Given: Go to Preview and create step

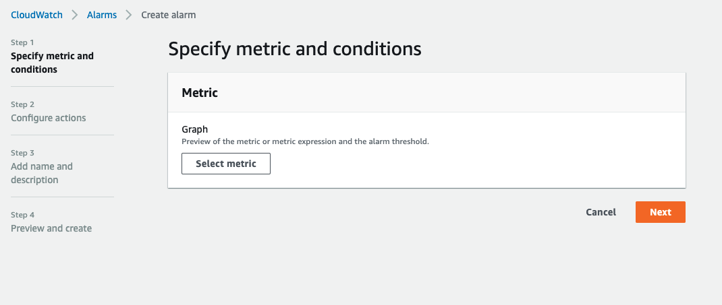Looking at the screenshot, I should click(x=51, y=228).
